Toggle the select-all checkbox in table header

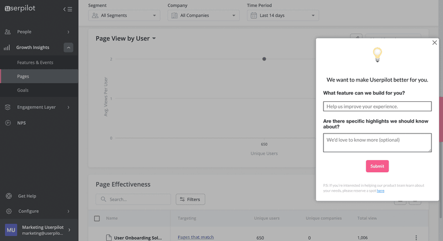[x=97, y=218]
